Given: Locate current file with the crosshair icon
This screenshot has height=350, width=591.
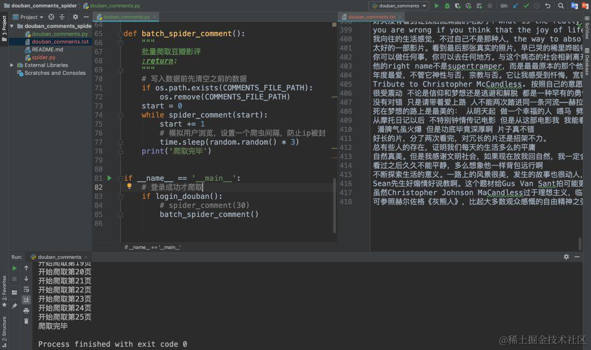Looking at the screenshot, I should click(x=51, y=17).
